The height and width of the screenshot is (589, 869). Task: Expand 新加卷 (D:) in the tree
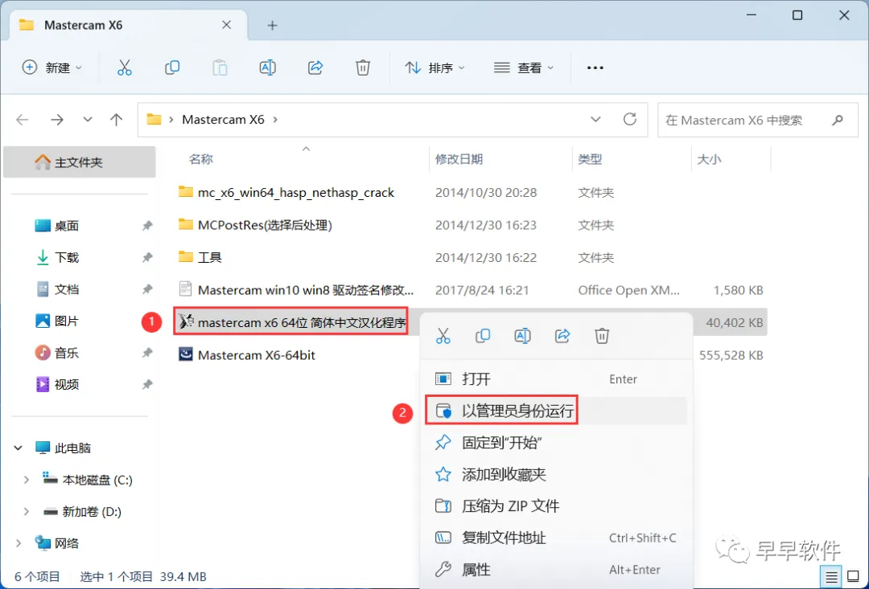tap(26, 512)
